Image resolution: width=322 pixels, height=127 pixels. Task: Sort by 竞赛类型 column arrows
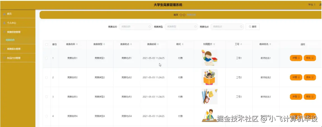tap(104, 44)
